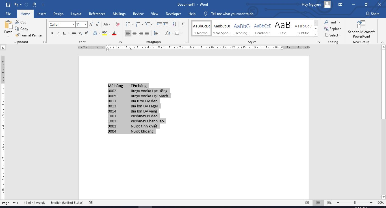Cut the selected text
The image size is (386, 208).
point(20,22)
